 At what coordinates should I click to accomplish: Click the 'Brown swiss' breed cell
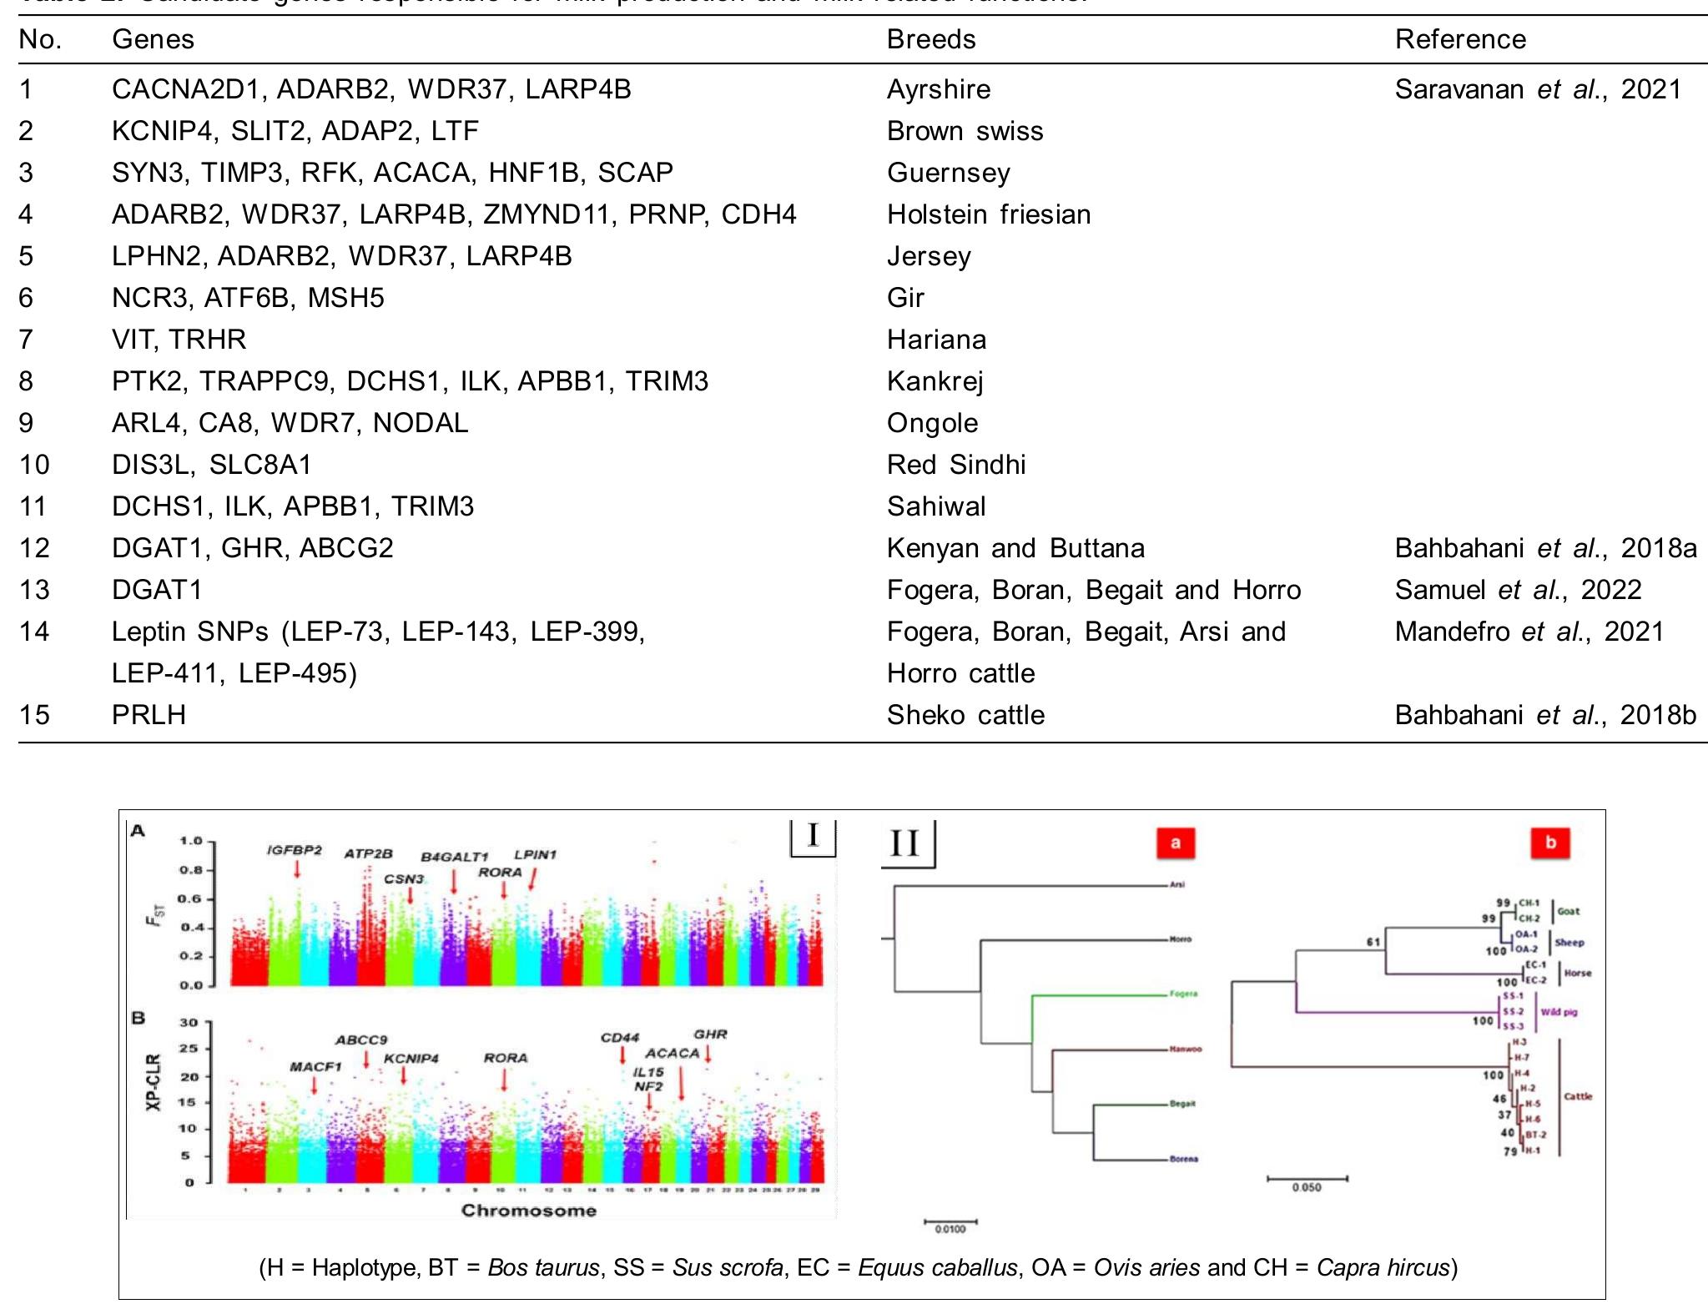965,131
